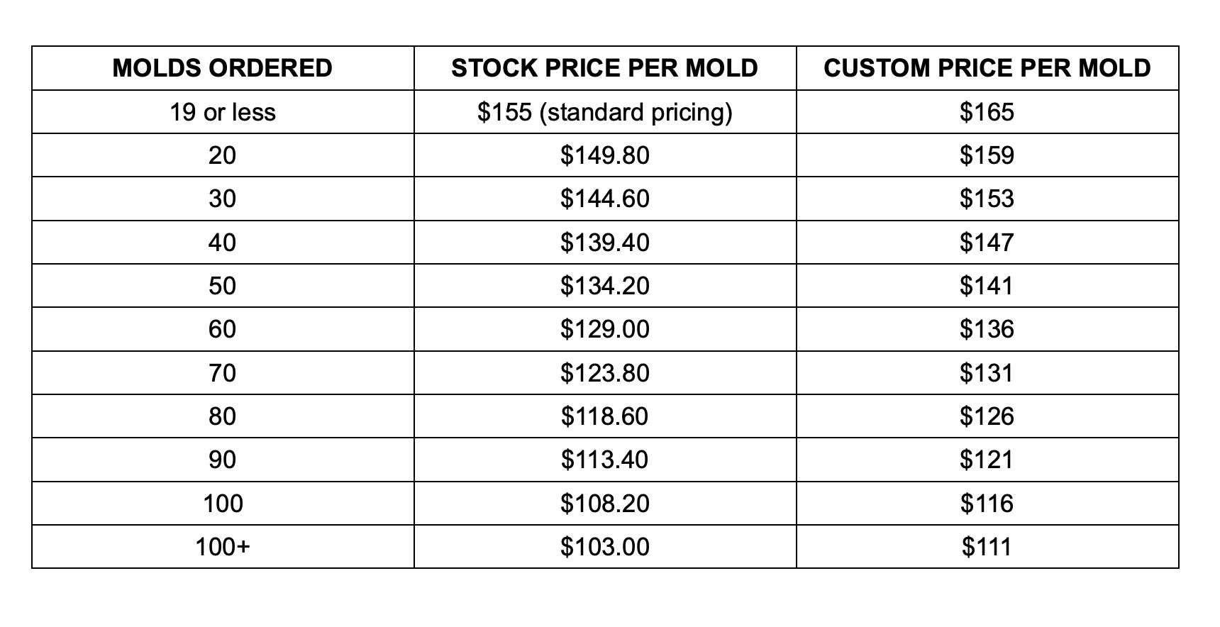Click the $111 custom price cell
Screen dimensions: 1220x627
coord(987,547)
